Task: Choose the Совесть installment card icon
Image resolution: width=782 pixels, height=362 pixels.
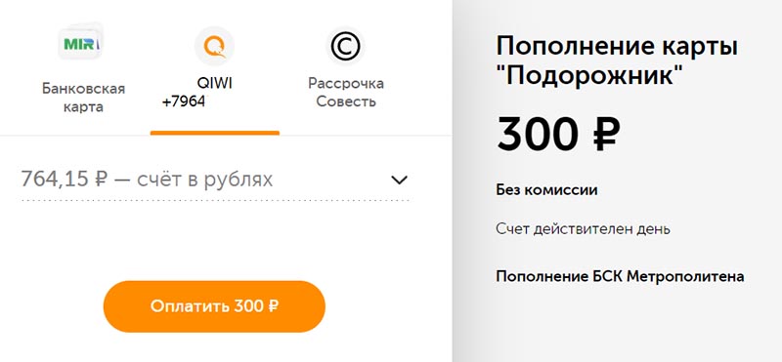Action: pos(346,46)
